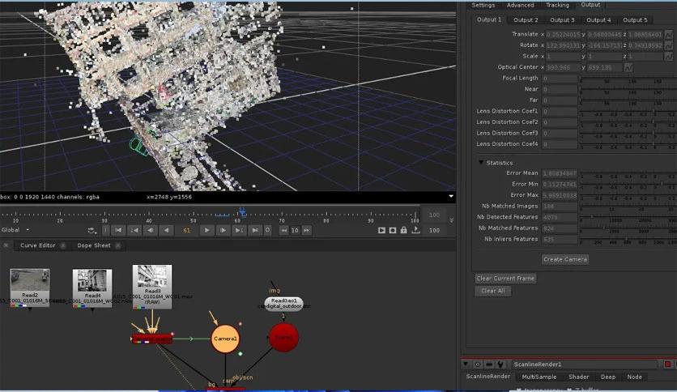
Task: Open the Node tab in ScanlineRender1
Action: coord(634,377)
